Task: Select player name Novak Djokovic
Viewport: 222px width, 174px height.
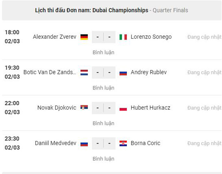Action: 57,108
